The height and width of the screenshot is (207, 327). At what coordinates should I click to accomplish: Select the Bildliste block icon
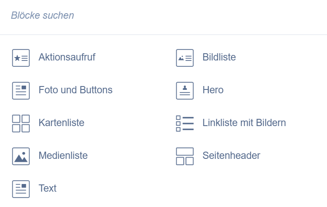[185, 58]
